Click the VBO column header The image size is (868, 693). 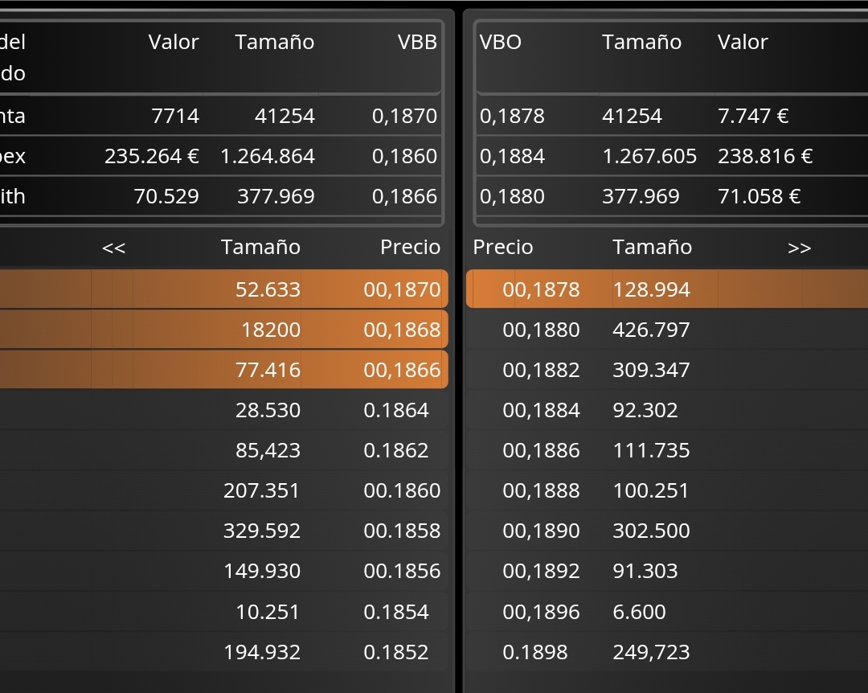[501, 42]
